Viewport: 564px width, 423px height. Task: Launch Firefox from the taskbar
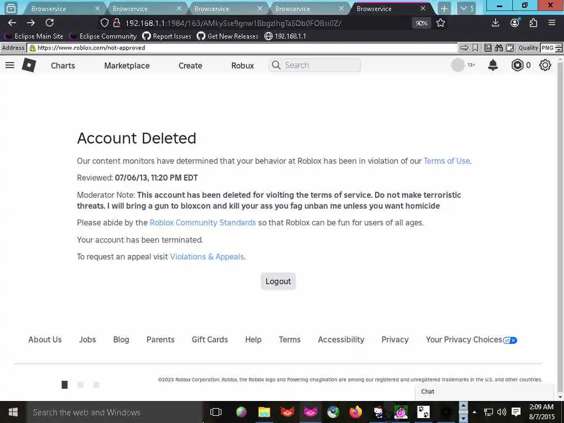click(355, 412)
